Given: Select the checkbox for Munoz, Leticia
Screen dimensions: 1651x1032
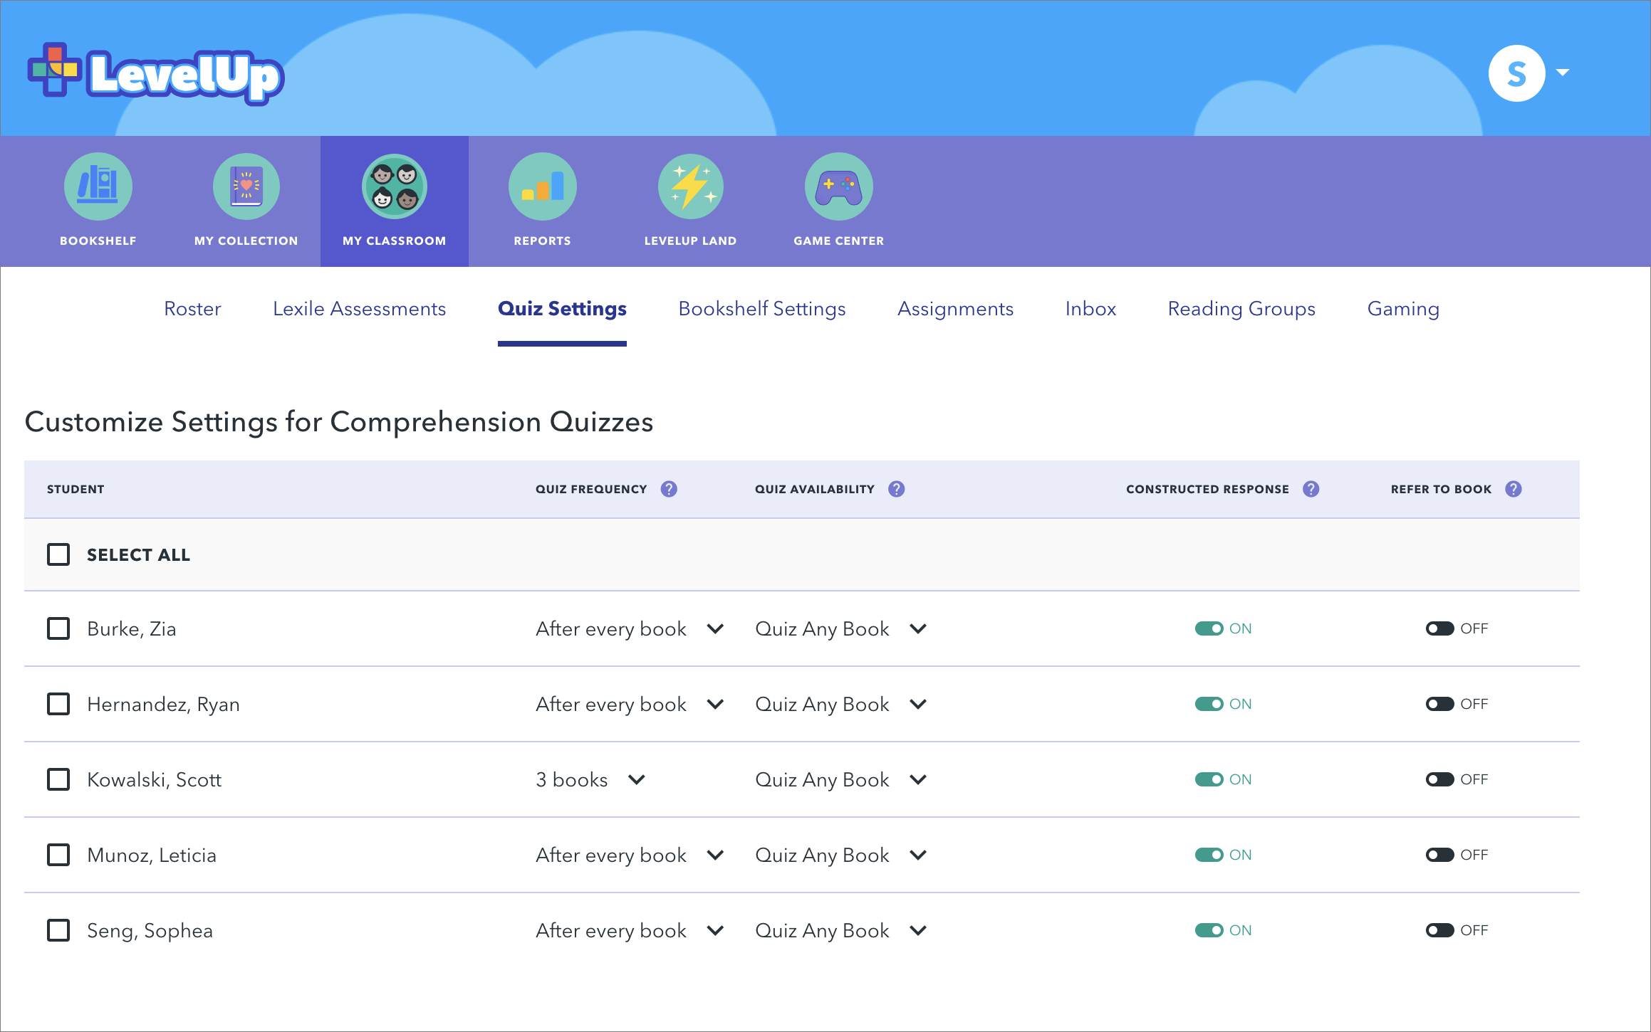Looking at the screenshot, I should (58, 855).
